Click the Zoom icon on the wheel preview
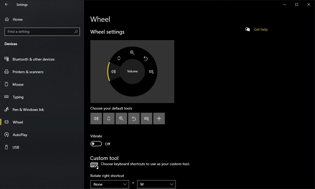The height and width of the screenshot is (189, 315). pos(132,52)
